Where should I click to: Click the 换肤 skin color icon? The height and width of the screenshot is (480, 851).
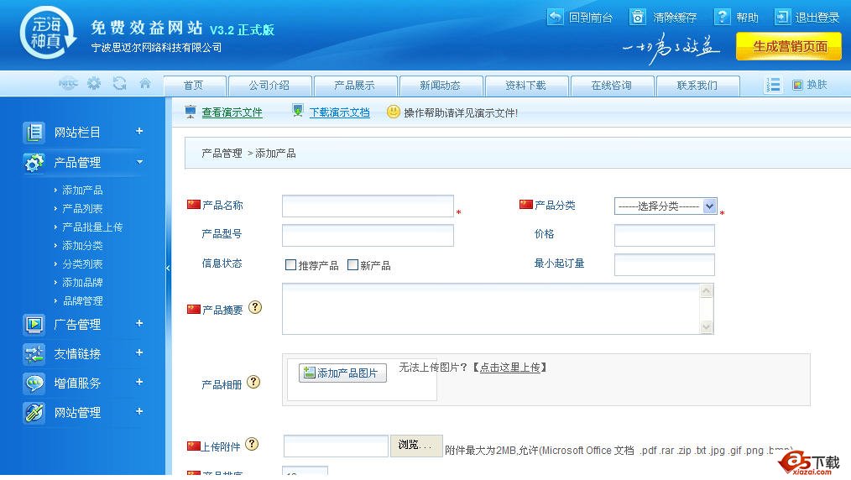(797, 85)
